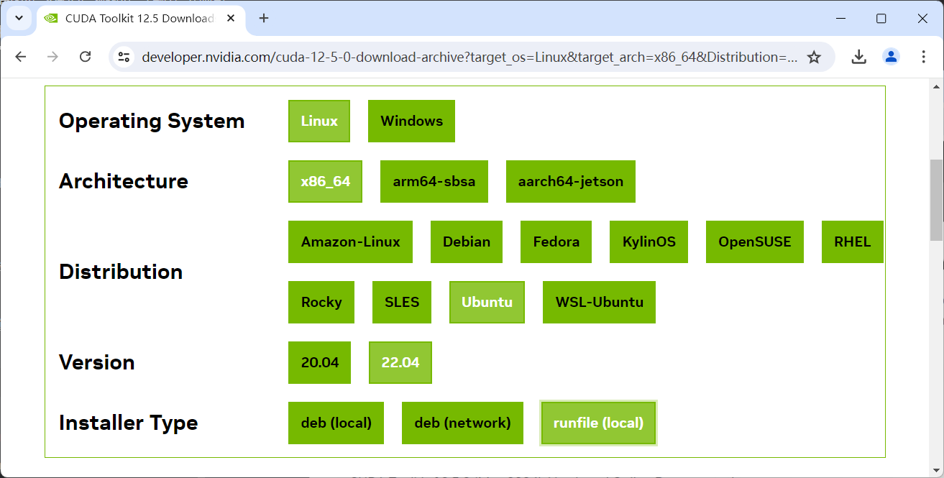Choose the aarch64-jetson architecture
The width and height of the screenshot is (944, 478).
(x=570, y=181)
